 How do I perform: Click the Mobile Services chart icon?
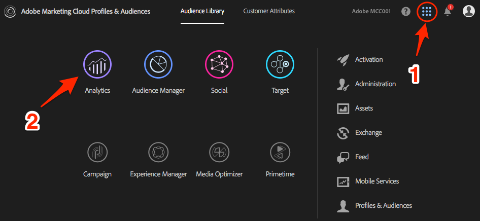(x=343, y=181)
